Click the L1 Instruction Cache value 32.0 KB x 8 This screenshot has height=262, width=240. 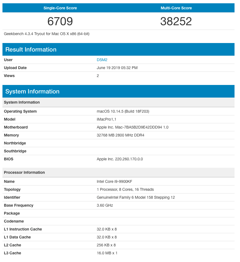point(107,229)
